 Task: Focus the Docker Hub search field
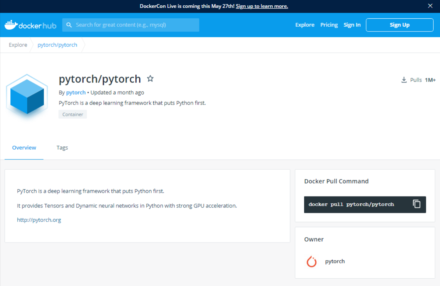click(x=134, y=25)
